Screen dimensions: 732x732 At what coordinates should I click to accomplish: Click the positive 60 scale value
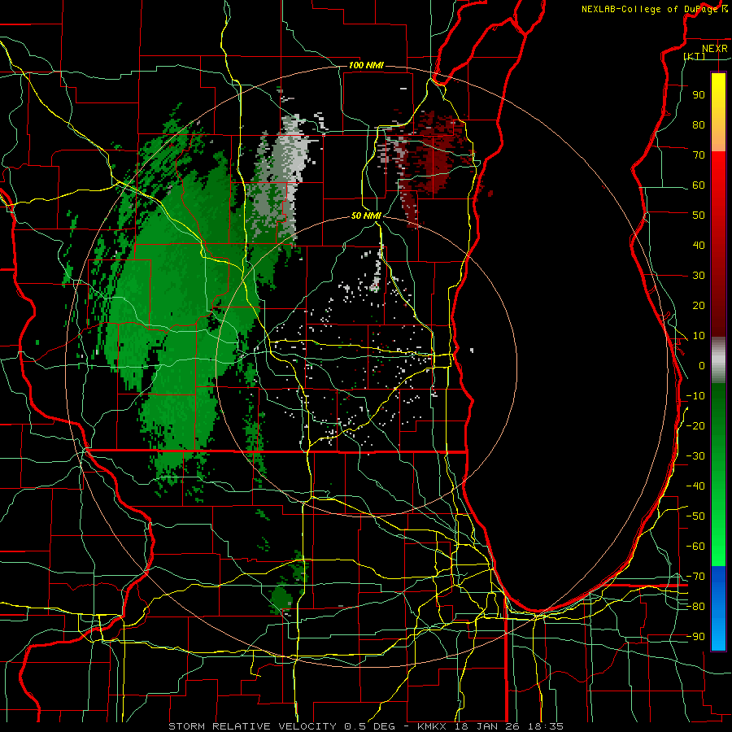pyautogui.click(x=699, y=185)
